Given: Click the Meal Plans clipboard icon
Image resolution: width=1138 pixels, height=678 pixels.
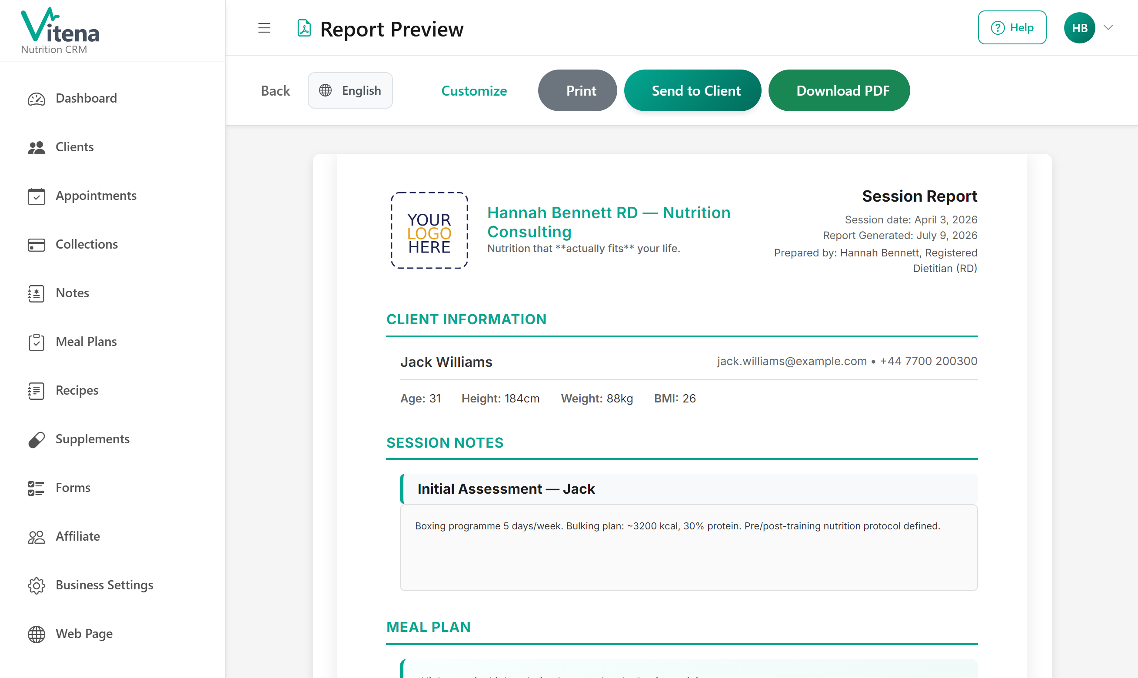Looking at the screenshot, I should pos(36,342).
